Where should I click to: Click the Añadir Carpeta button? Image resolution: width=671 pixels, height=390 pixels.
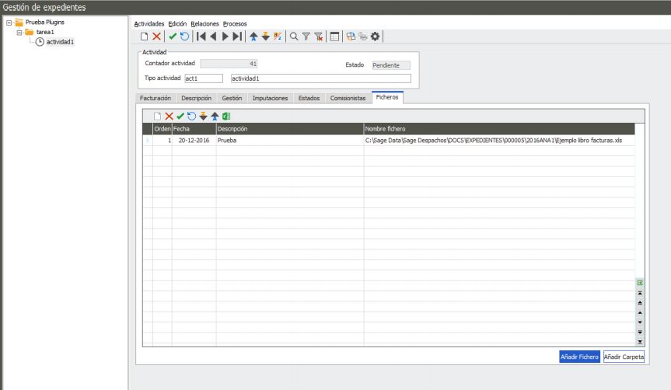pyautogui.click(x=624, y=357)
